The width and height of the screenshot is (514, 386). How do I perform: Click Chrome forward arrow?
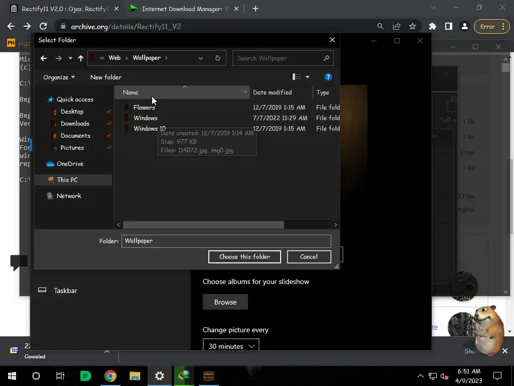[27, 27]
